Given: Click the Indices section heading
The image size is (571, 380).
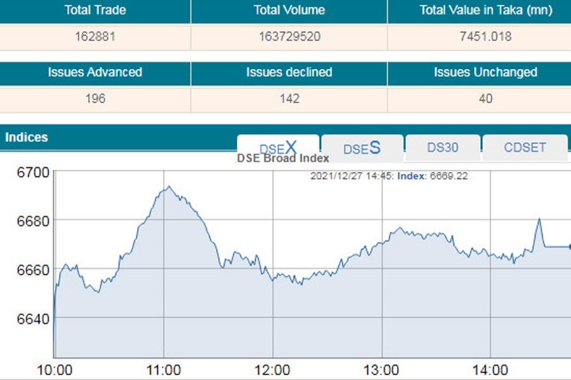Looking at the screenshot, I should pos(27,137).
